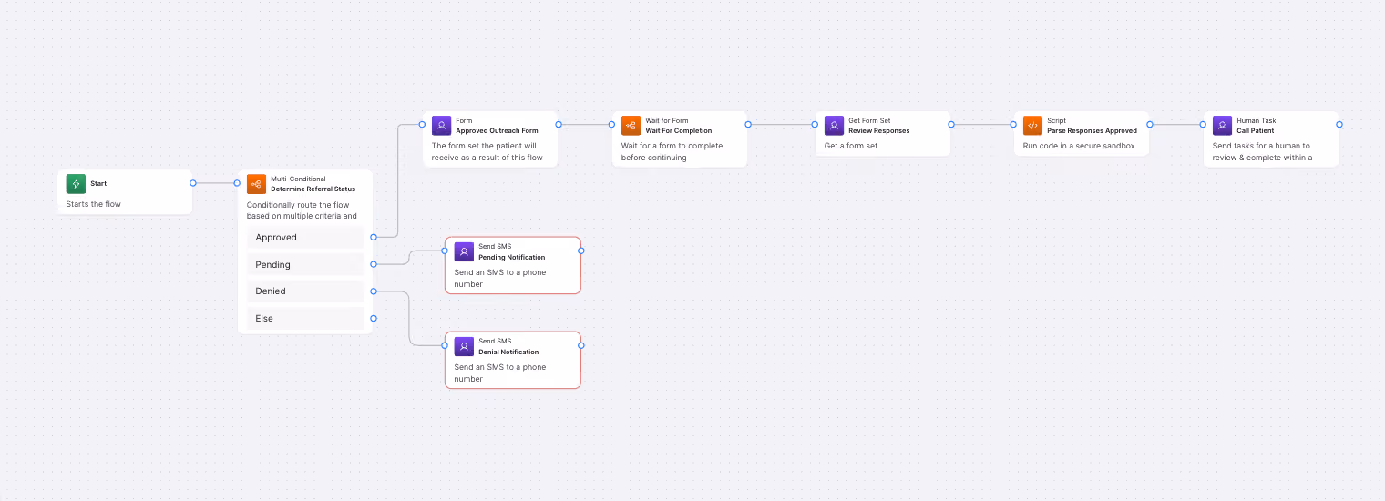1385x501 pixels.
Task: Click the Approved Outreach Form output port
Action: click(559, 124)
